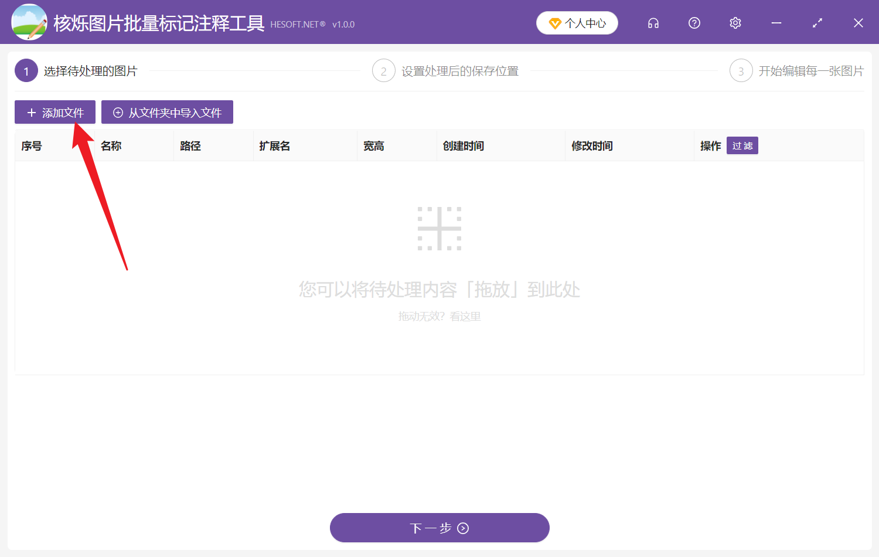Screen dimensions: 879x557
Task: Click the circled plus icon on import button
Action: click(117, 112)
